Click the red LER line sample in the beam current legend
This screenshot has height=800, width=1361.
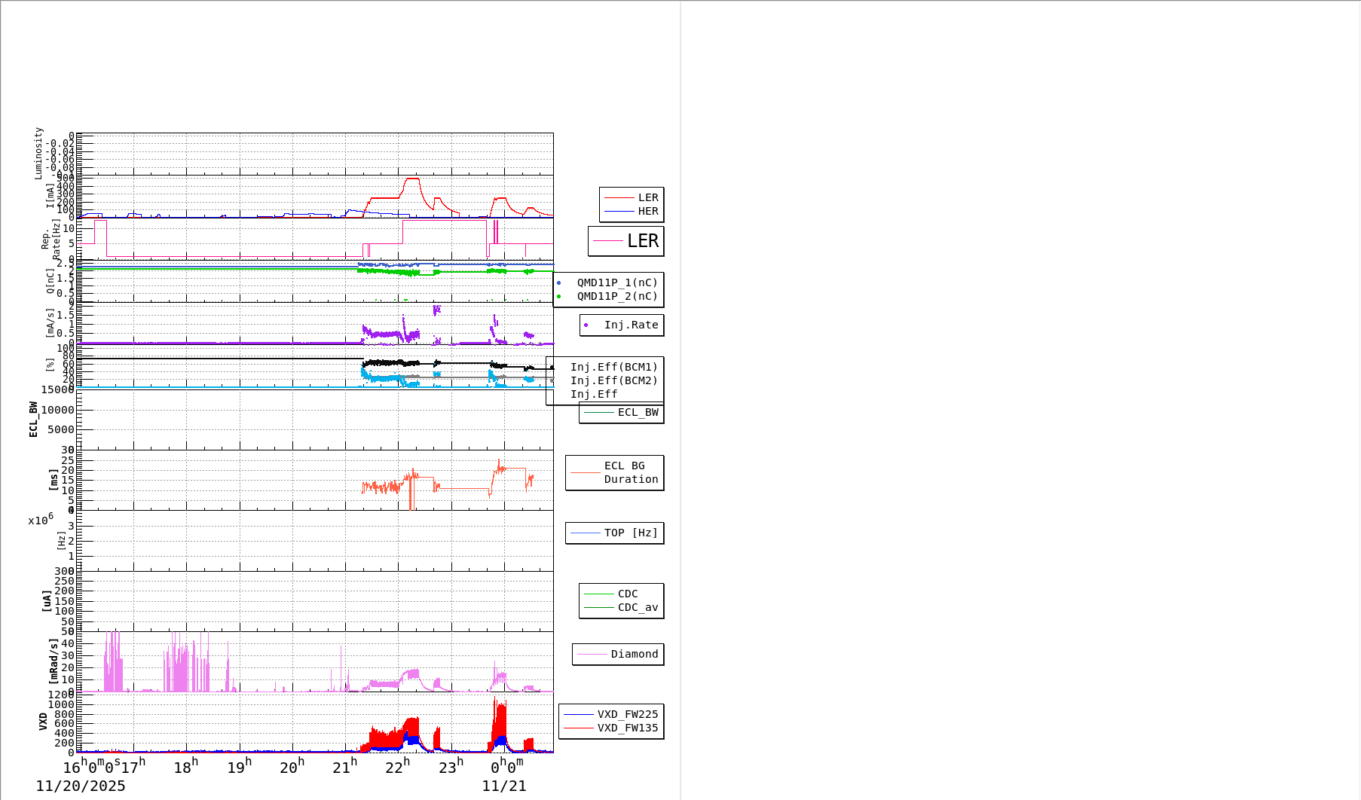pyautogui.click(x=619, y=198)
